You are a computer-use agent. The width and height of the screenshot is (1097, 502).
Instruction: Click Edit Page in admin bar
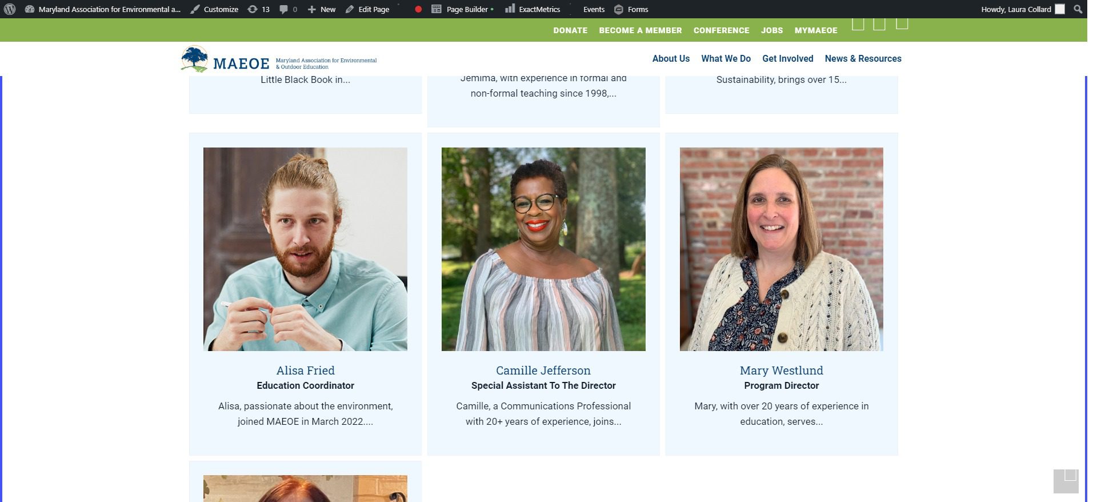point(367,9)
